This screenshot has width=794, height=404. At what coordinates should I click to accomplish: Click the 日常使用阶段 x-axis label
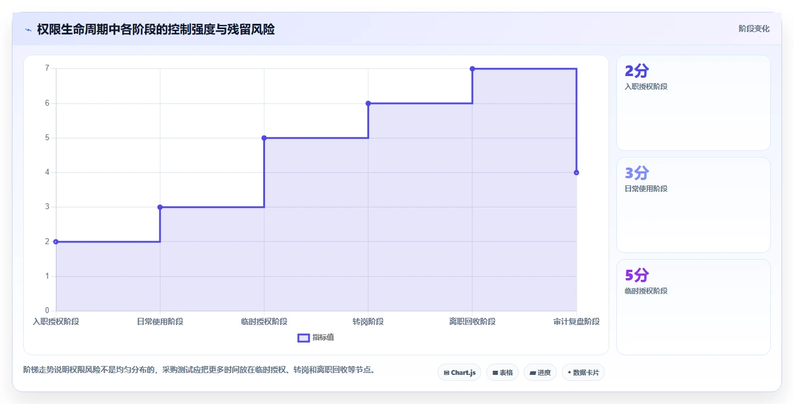tap(160, 321)
